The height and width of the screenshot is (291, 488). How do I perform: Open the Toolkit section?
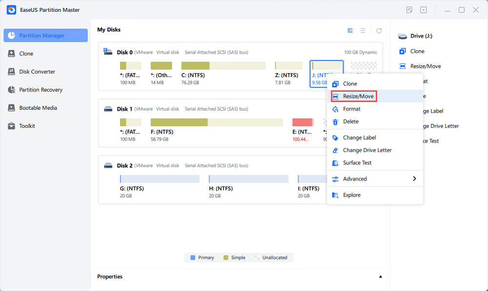tap(27, 126)
